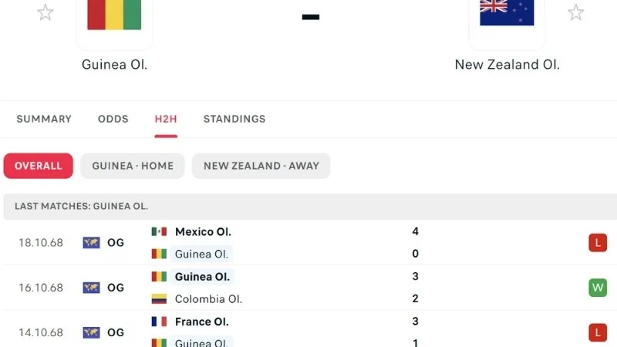Open the New Zealand Ol. team name link
The height and width of the screenshot is (347, 617).
[x=507, y=65]
